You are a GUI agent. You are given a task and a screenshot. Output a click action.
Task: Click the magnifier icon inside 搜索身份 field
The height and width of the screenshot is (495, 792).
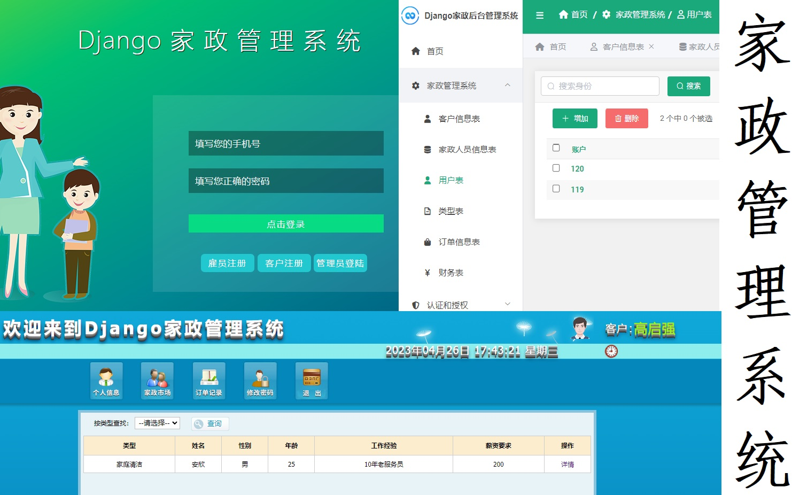[x=551, y=86]
